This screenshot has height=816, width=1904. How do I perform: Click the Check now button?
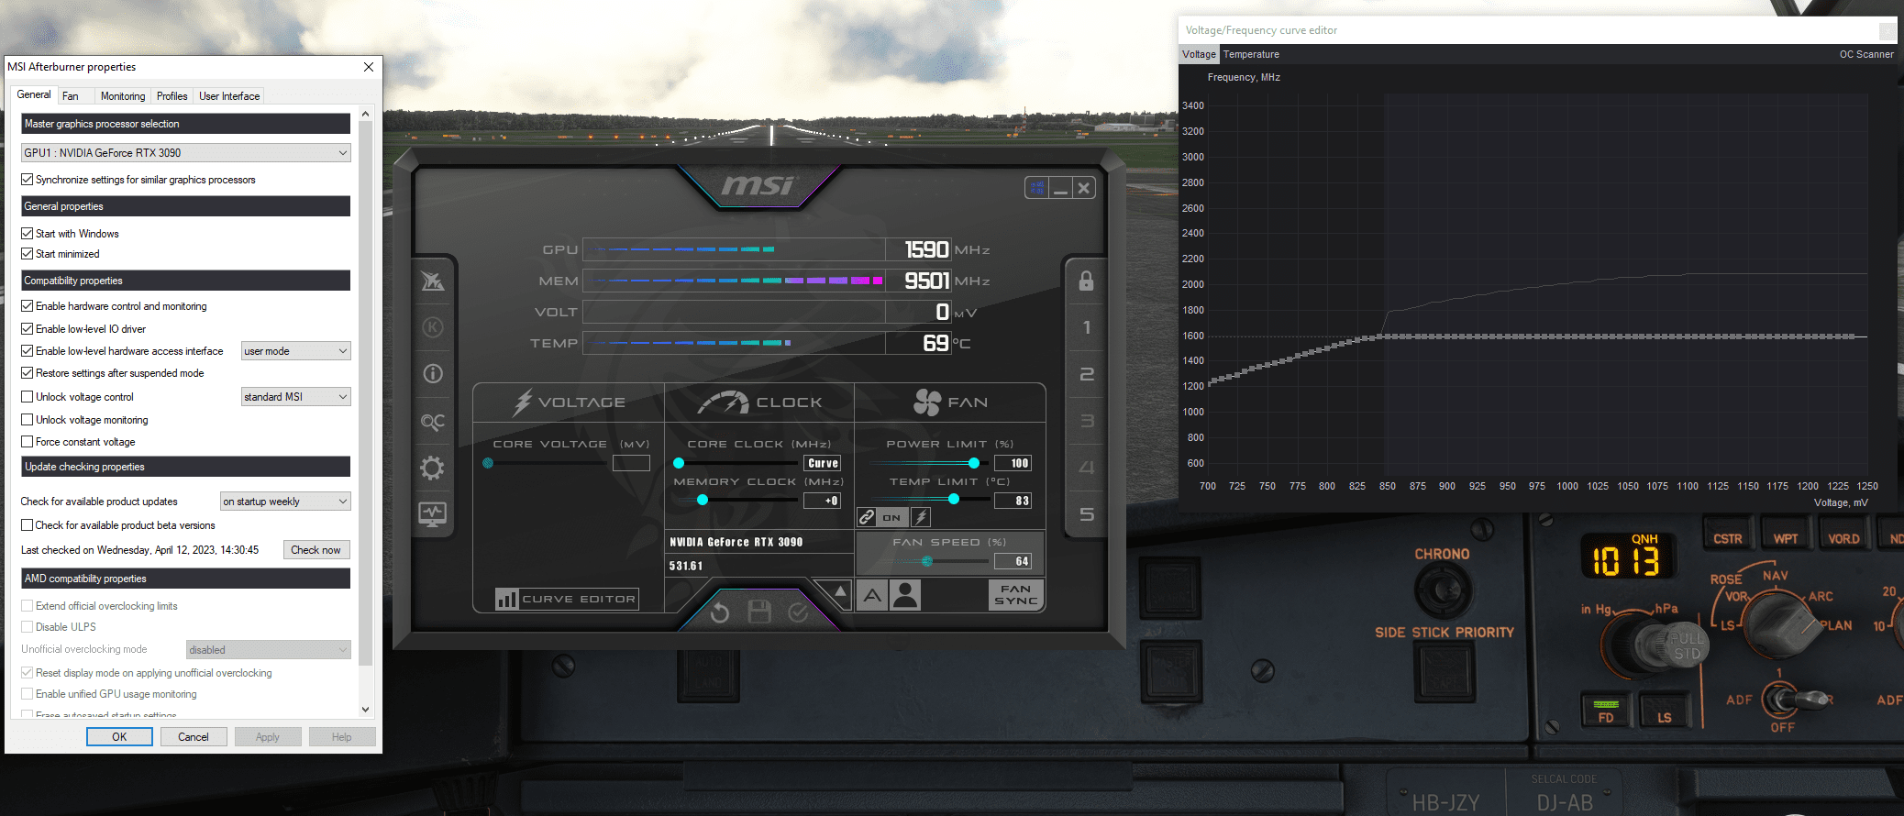[315, 550]
